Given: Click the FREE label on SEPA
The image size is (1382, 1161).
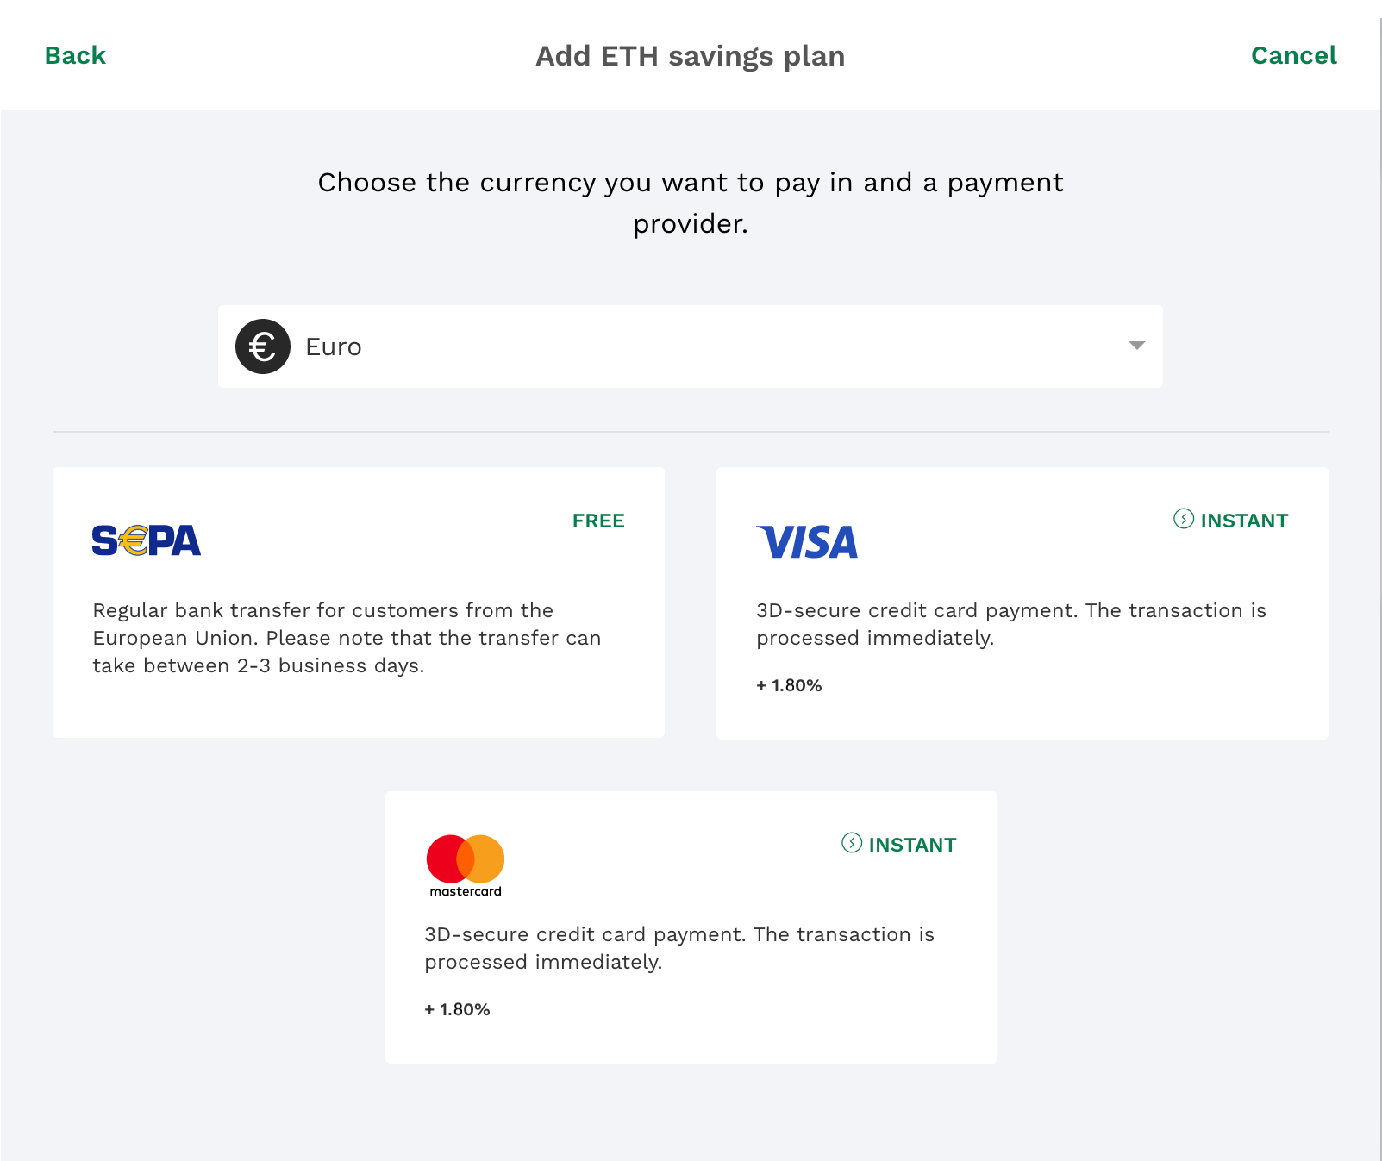Looking at the screenshot, I should click(598, 521).
